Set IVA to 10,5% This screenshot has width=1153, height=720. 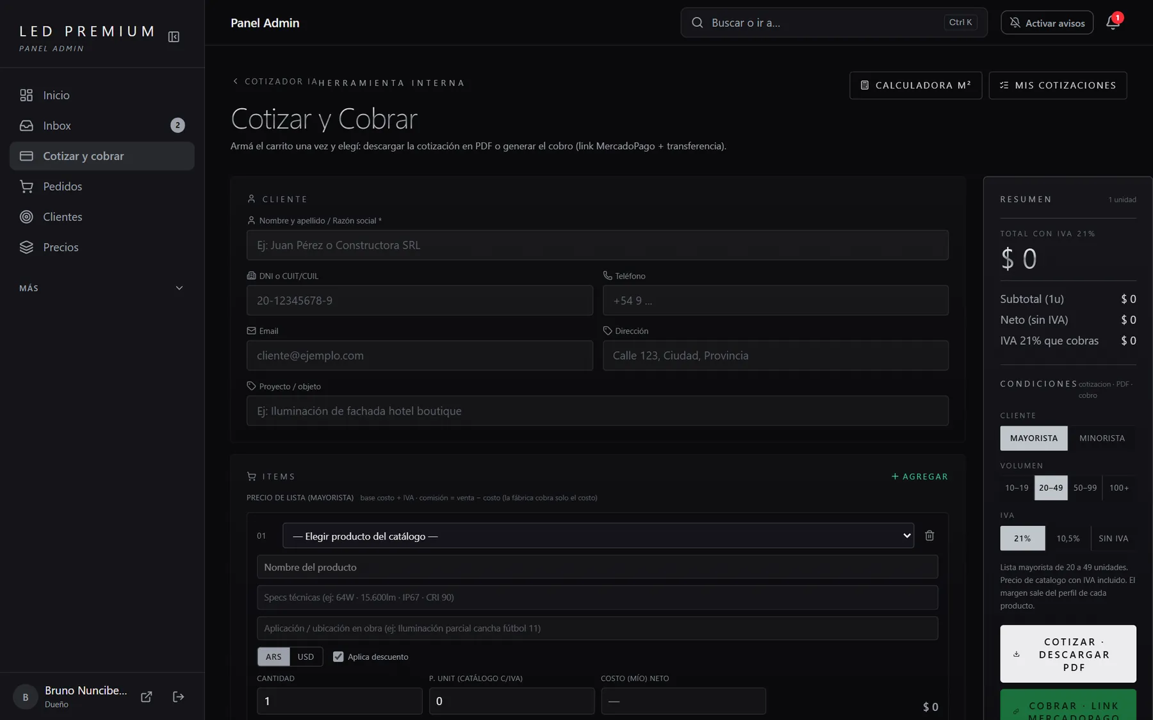coord(1068,538)
